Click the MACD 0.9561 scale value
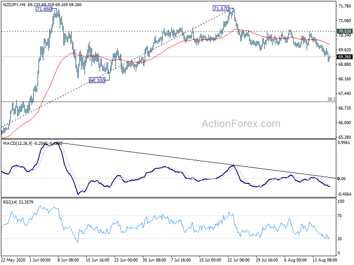The image size is (354, 265). click(343, 142)
